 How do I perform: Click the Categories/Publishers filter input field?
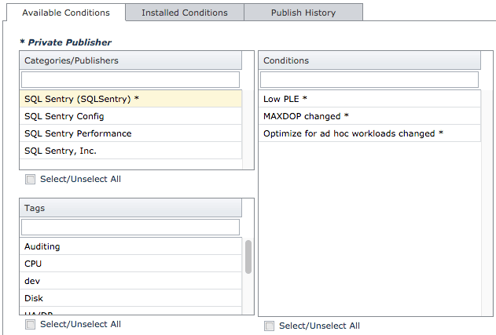tap(130, 79)
